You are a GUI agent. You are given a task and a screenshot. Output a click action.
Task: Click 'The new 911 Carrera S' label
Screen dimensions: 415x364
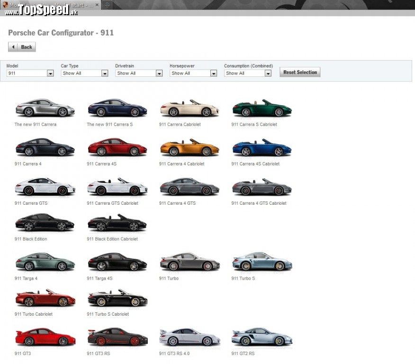point(109,124)
